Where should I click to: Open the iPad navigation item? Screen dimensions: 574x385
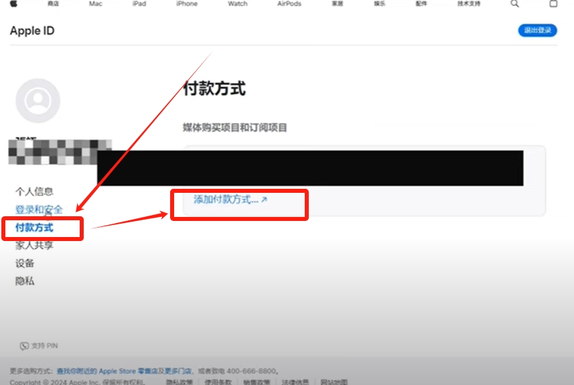139,3
